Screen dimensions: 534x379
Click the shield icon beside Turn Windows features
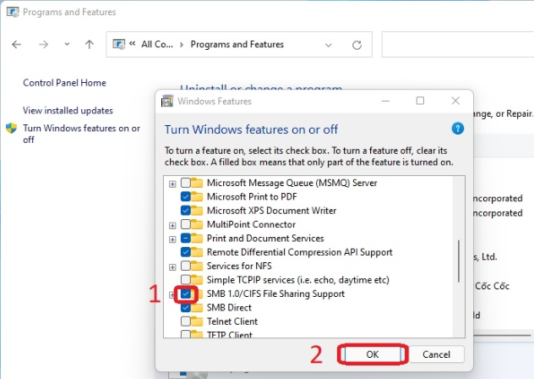point(11,129)
